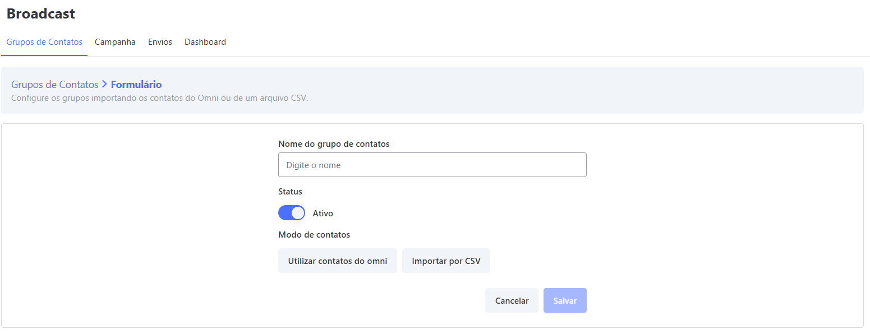Select Utilizar contatos do omni mode
The image size is (870, 334).
click(337, 260)
